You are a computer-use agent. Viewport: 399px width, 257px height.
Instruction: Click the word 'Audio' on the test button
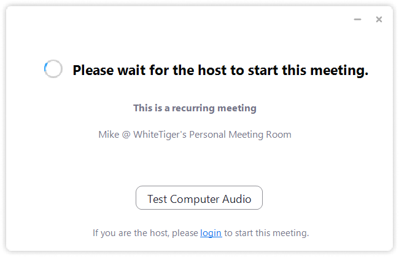point(236,199)
